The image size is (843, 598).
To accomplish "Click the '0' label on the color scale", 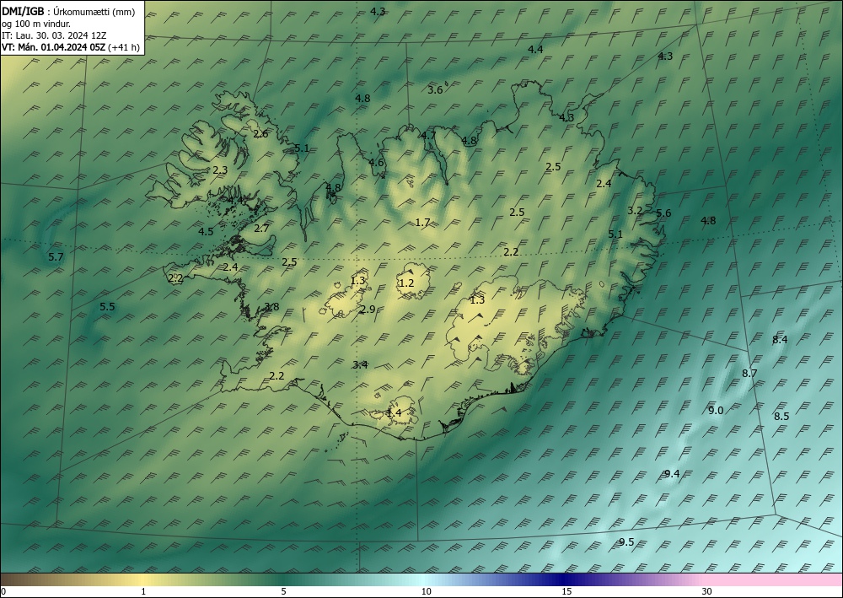I will [x=3, y=591].
